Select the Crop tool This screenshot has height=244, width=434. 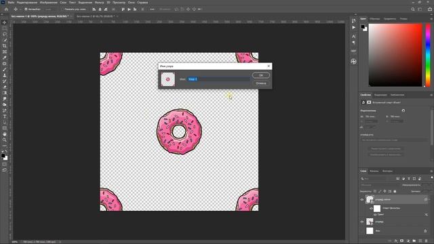pyautogui.click(x=5, y=46)
